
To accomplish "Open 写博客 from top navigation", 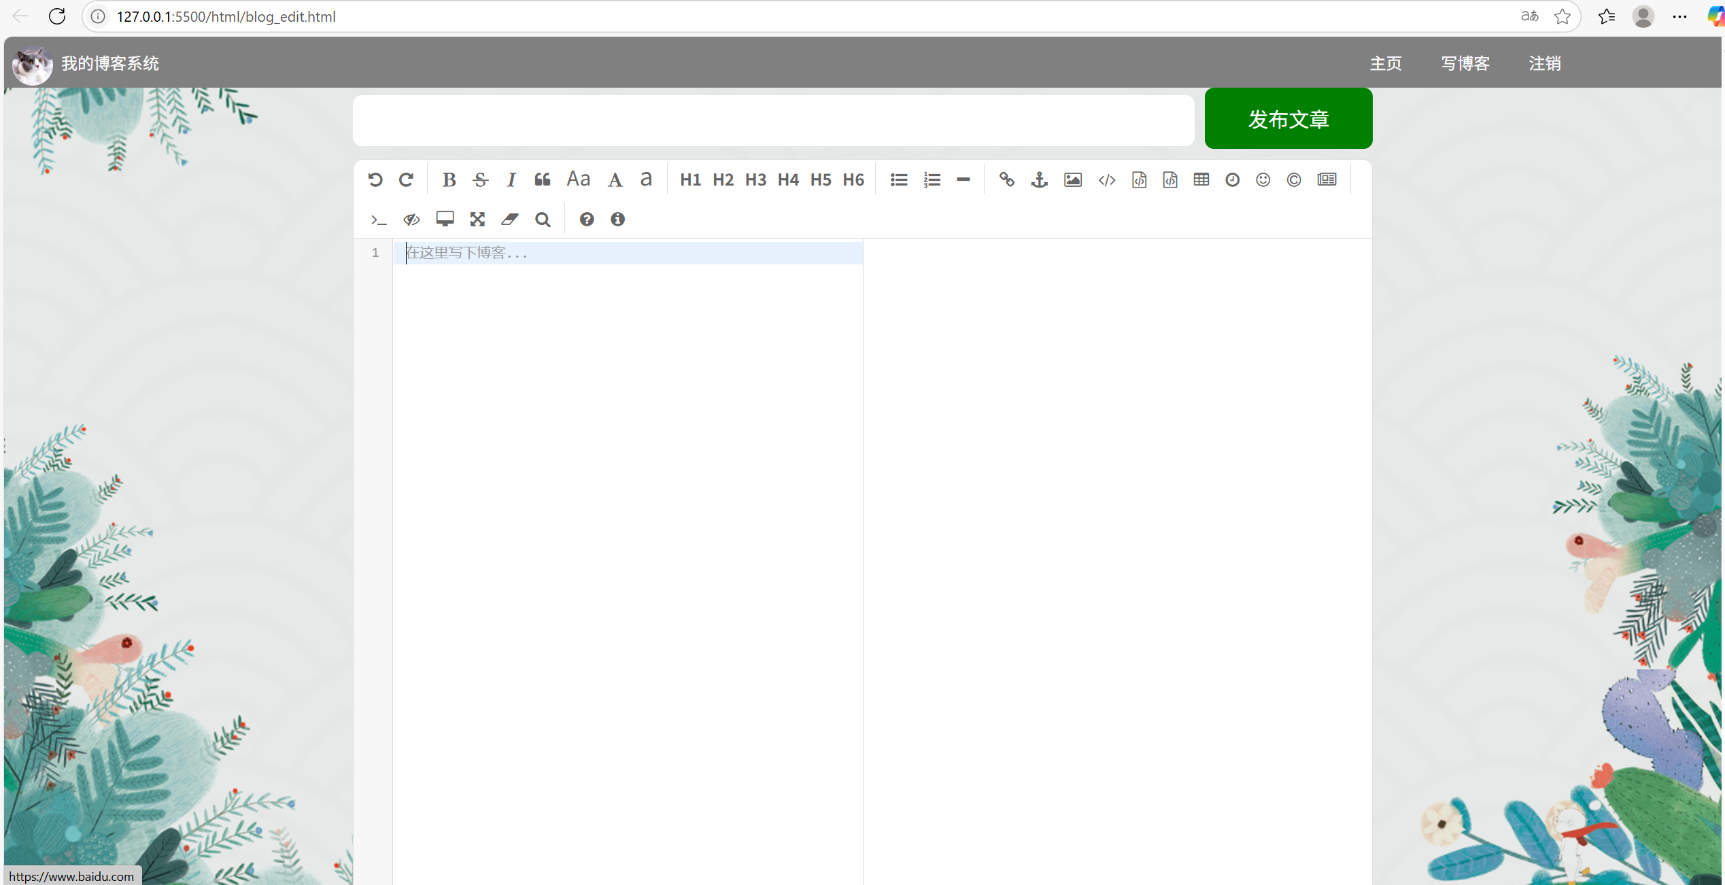I will 1465,64.
